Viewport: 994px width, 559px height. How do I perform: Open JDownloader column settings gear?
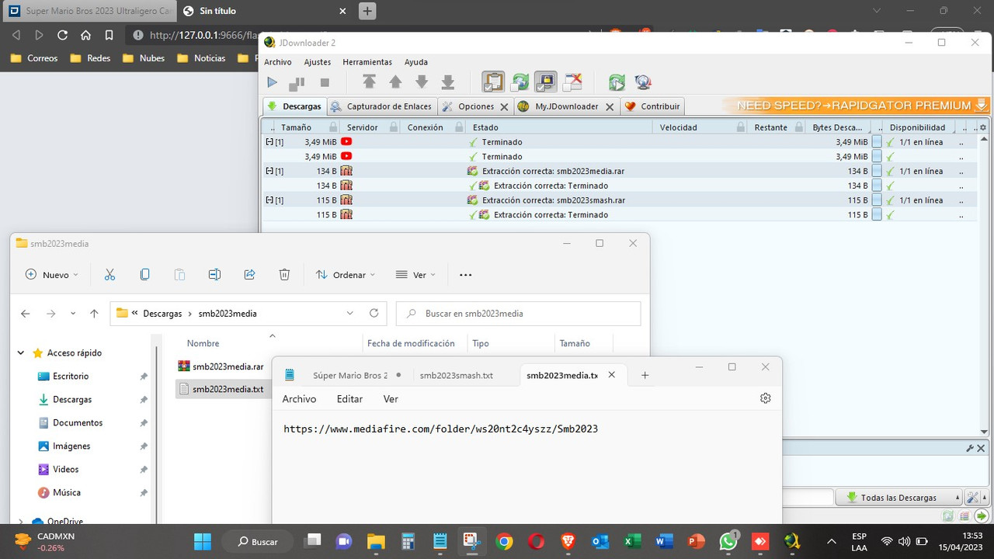(x=983, y=127)
